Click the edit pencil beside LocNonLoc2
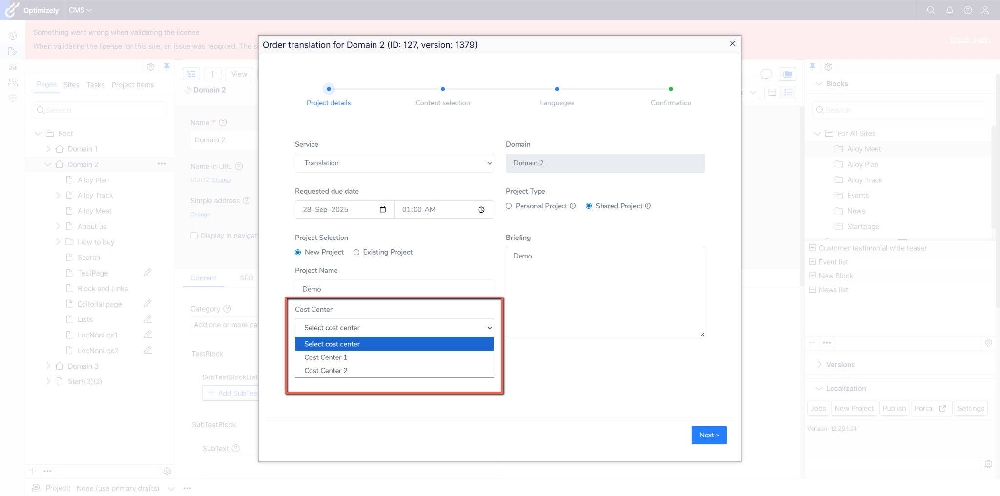The height and width of the screenshot is (496, 1000). coord(148,350)
